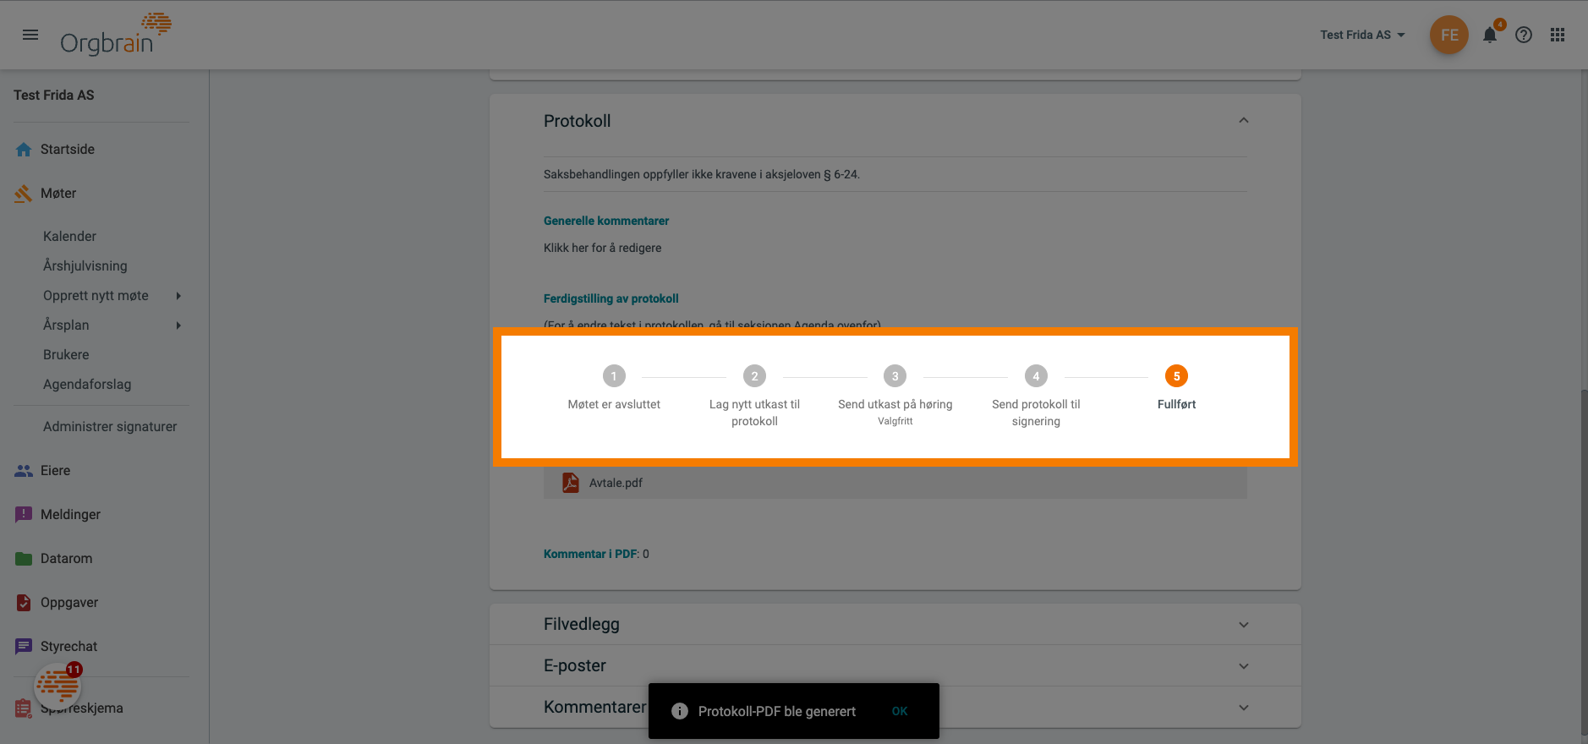Select step 5 Fullført
Image resolution: width=1588 pixels, height=744 pixels.
(x=1176, y=388)
